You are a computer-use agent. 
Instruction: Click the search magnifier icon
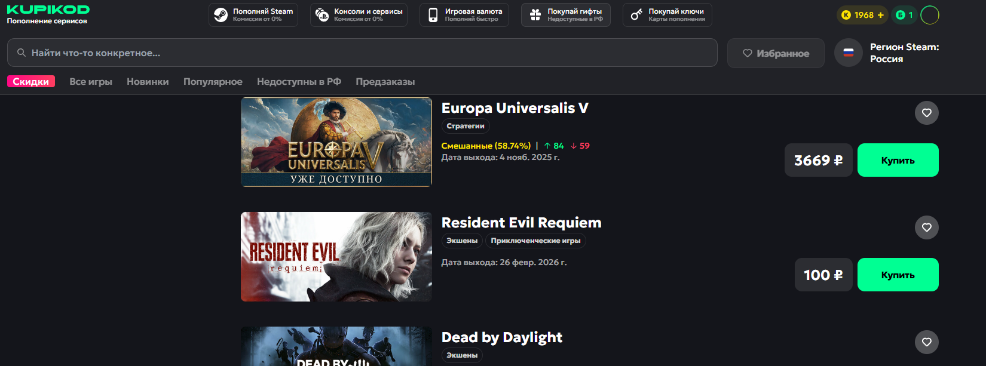22,53
